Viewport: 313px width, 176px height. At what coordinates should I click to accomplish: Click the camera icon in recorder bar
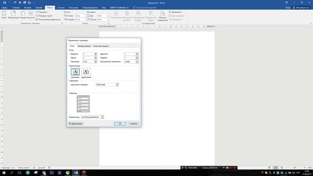(x=227, y=168)
